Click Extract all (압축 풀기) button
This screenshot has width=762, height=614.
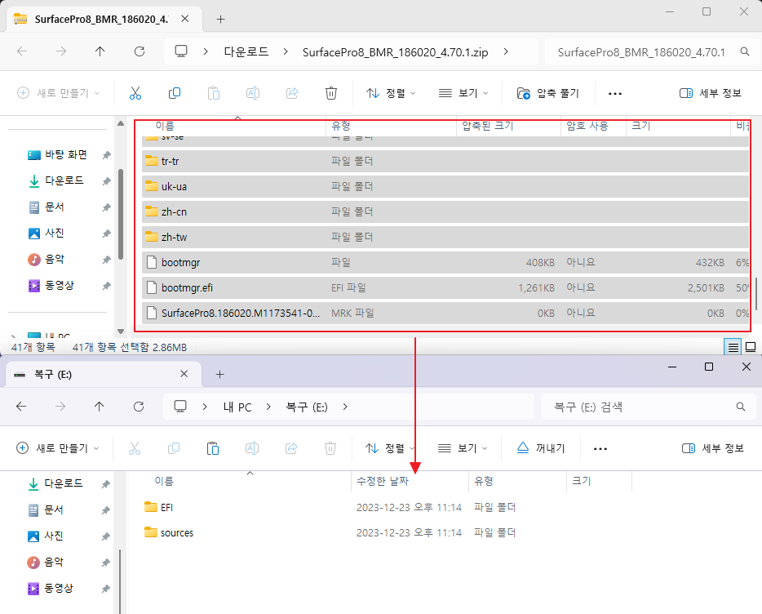coord(548,93)
